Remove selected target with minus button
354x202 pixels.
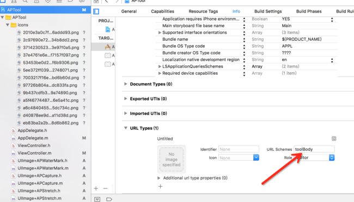point(105,188)
